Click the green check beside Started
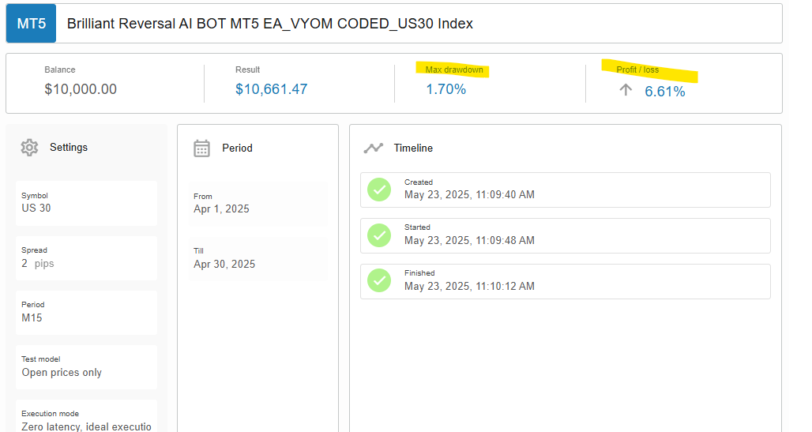Viewport: 812px width, 432px height. pyautogui.click(x=379, y=235)
